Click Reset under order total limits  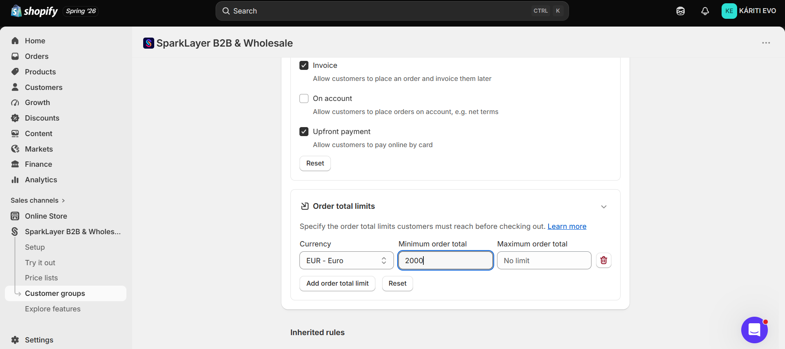(x=398, y=284)
